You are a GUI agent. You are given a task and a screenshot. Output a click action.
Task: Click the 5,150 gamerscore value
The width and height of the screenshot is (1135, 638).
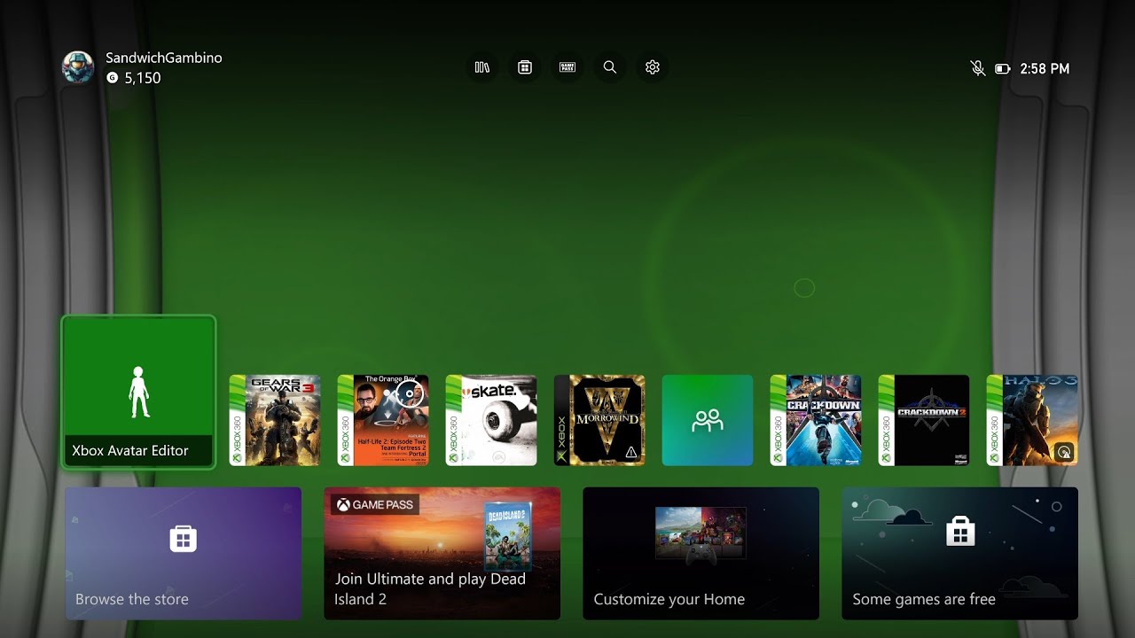point(143,78)
